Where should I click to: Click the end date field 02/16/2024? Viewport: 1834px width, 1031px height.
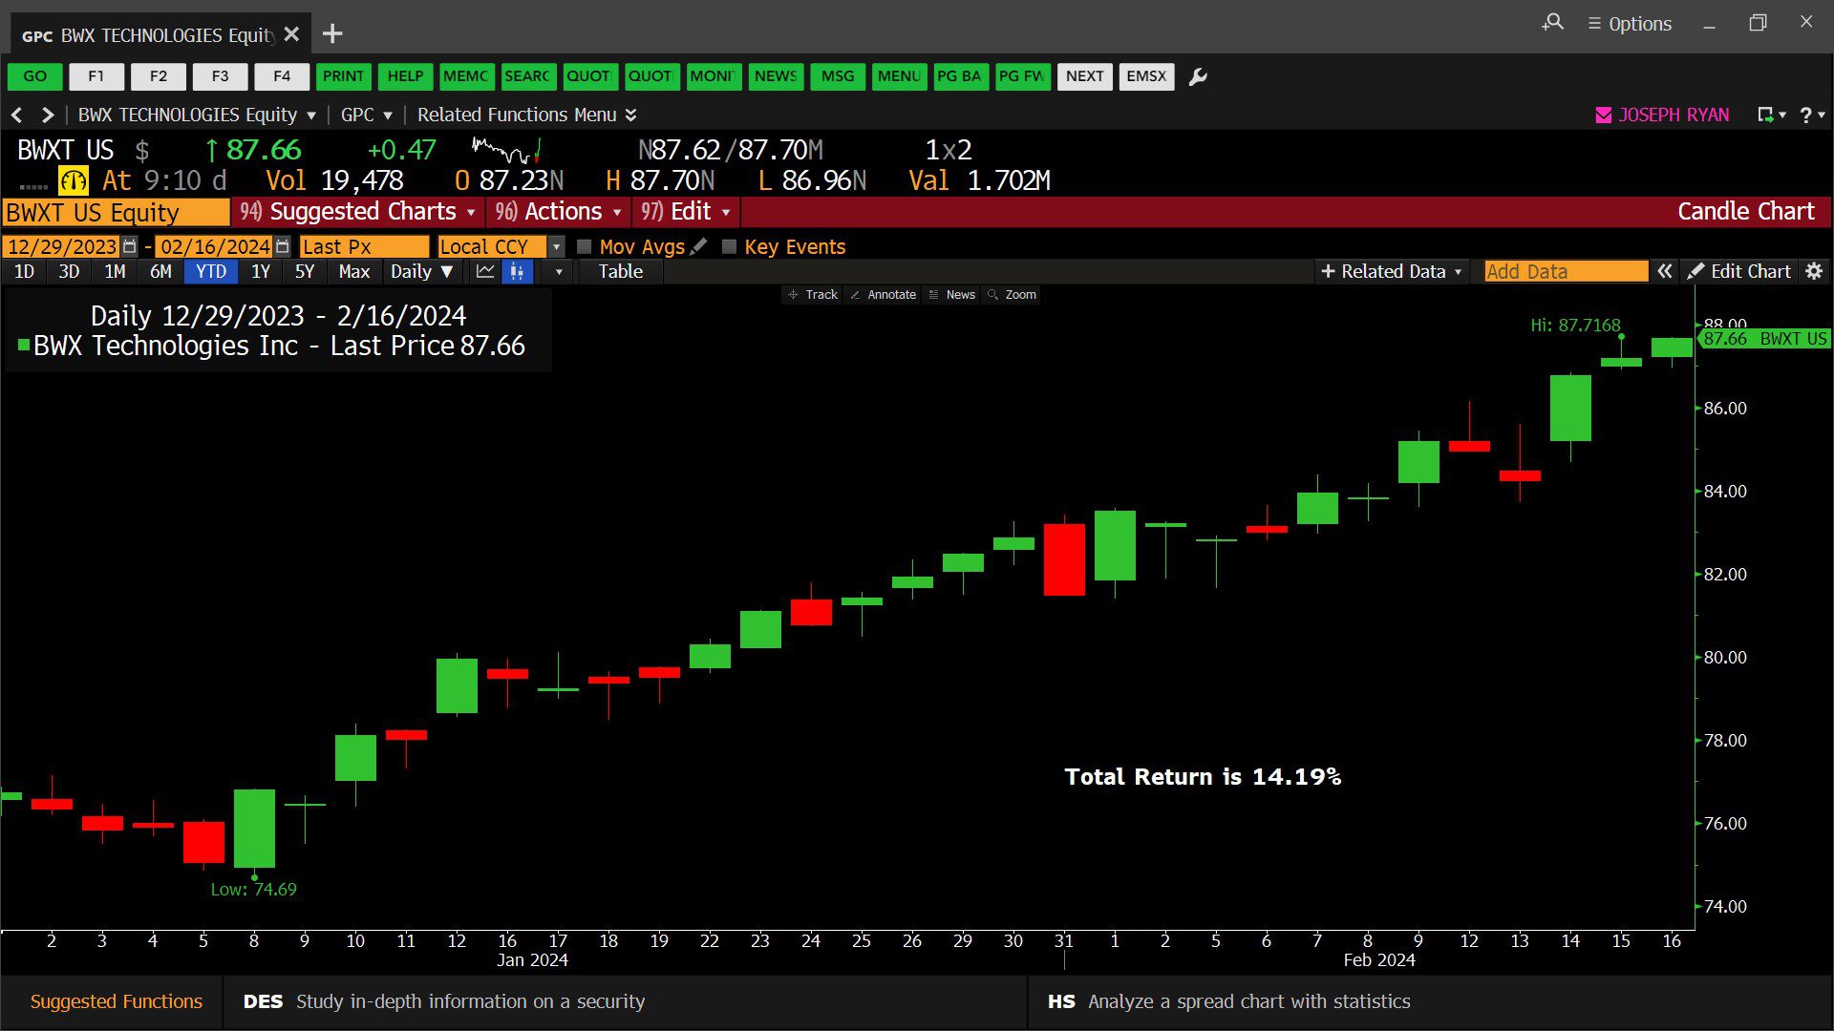tap(214, 246)
